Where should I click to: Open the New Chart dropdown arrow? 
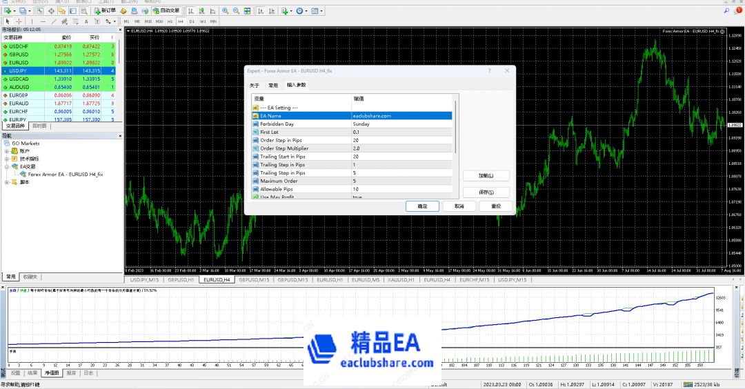pyautogui.click(x=14, y=11)
